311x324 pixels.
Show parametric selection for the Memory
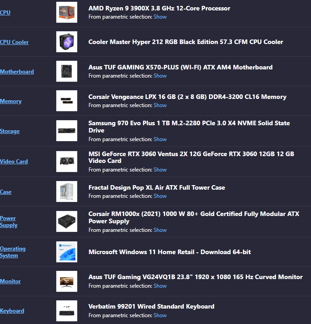[160, 105]
